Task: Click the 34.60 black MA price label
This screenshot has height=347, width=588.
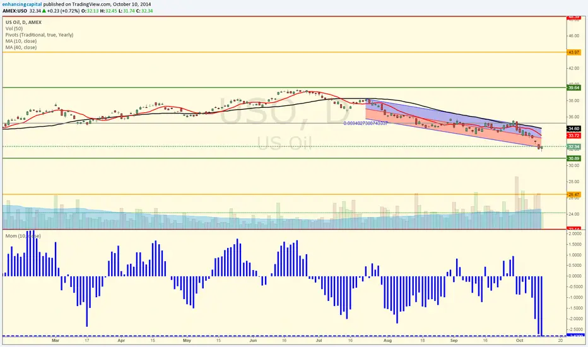Action: tap(573, 129)
